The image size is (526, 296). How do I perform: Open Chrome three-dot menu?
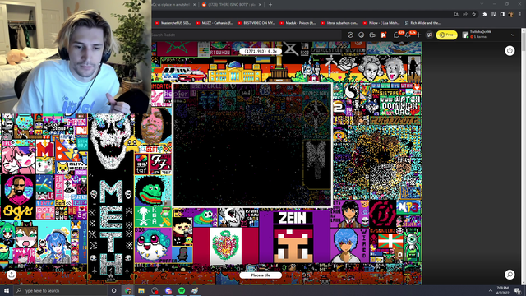[520, 15]
